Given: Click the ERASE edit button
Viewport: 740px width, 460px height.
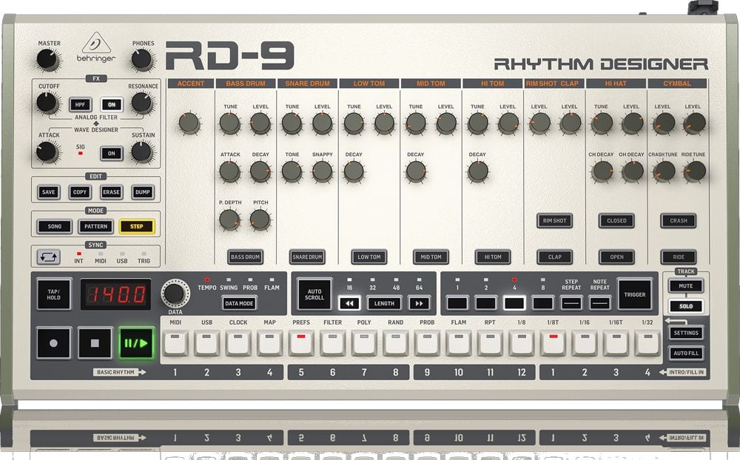Looking at the screenshot, I should point(112,192).
